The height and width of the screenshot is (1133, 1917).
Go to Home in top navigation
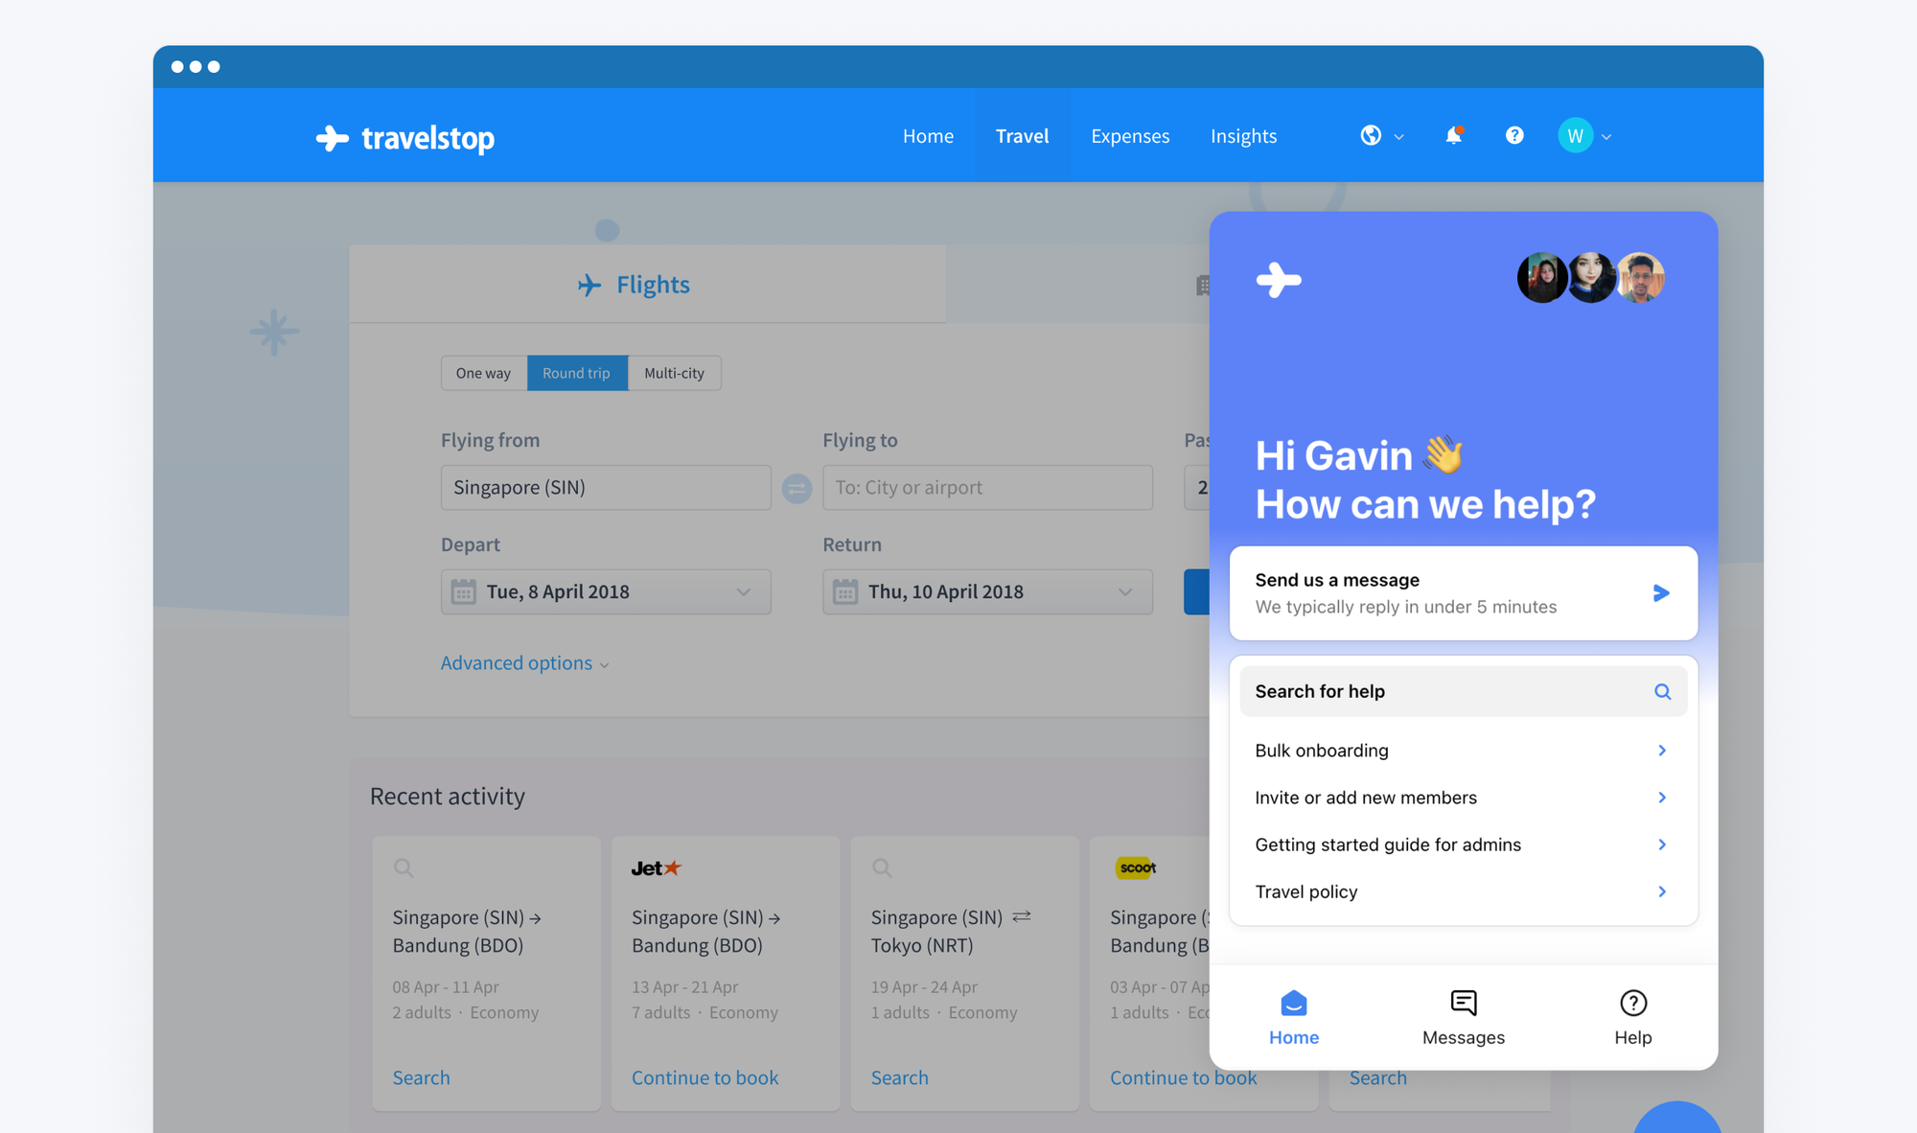[x=928, y=136]
